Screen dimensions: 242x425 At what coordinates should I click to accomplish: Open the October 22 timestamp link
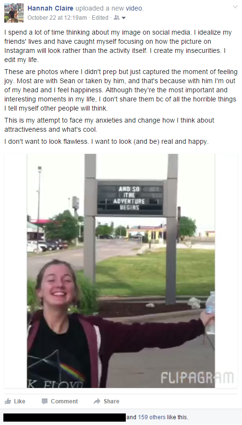pyautogui.click(x=57, y=18)
